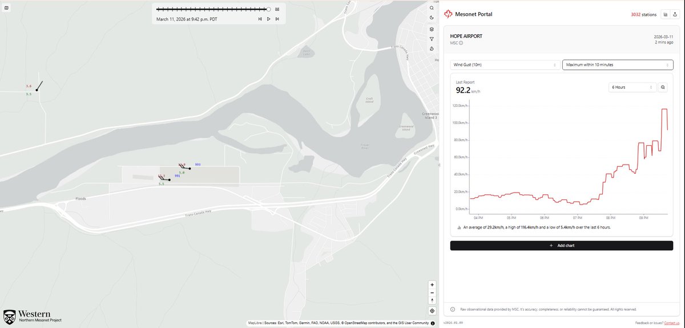Select the station marker labeled 993
685x328 pixels.
coord(190,169)
